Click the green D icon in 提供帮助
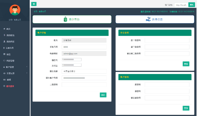 pos(65,19)
